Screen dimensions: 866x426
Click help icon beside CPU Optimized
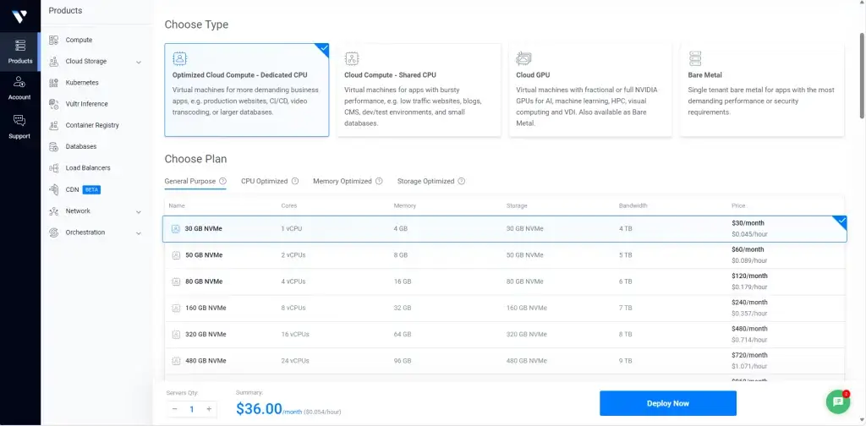295,181
